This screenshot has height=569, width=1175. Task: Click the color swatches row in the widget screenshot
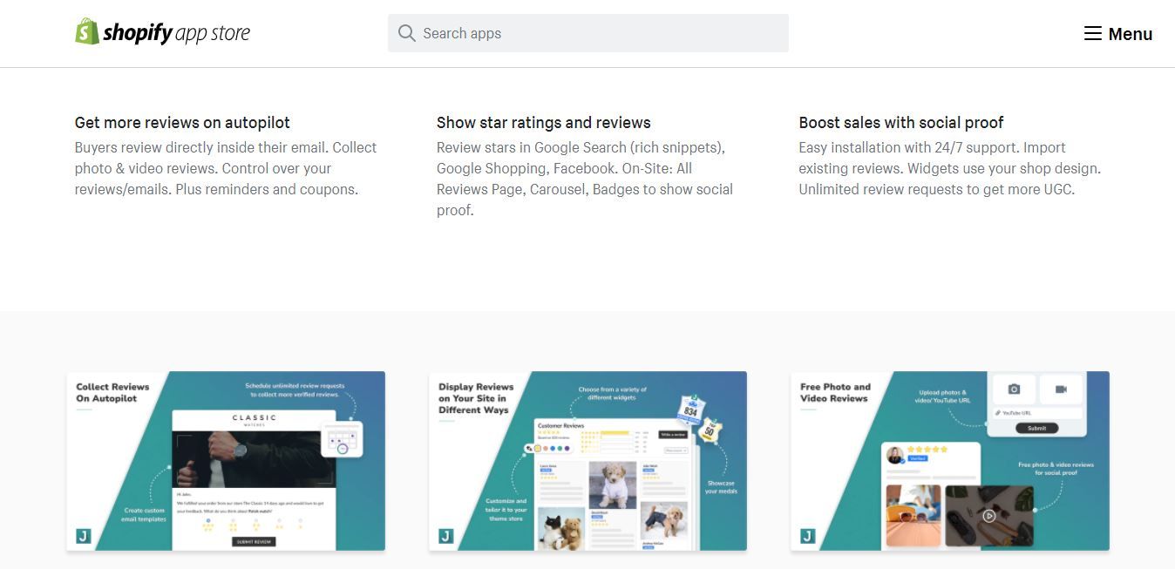[547, 449]
